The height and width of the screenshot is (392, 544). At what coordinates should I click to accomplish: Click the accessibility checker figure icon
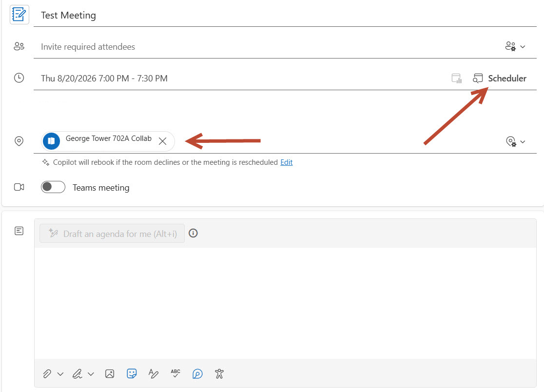point(219,373)
